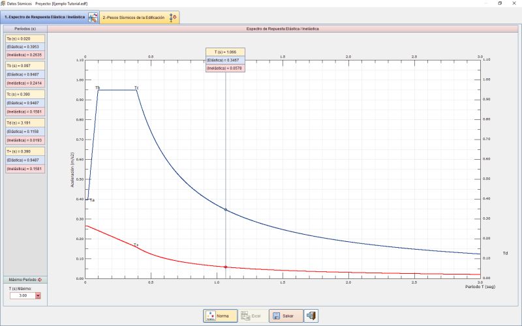Viewport: 522px width, 326px height.
Task: Click the seismic weights icon on second tab
Action: tap(173, 18)
